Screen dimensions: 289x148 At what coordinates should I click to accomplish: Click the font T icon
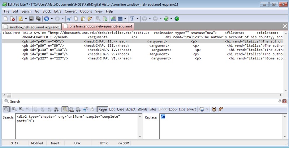(132, 19)
